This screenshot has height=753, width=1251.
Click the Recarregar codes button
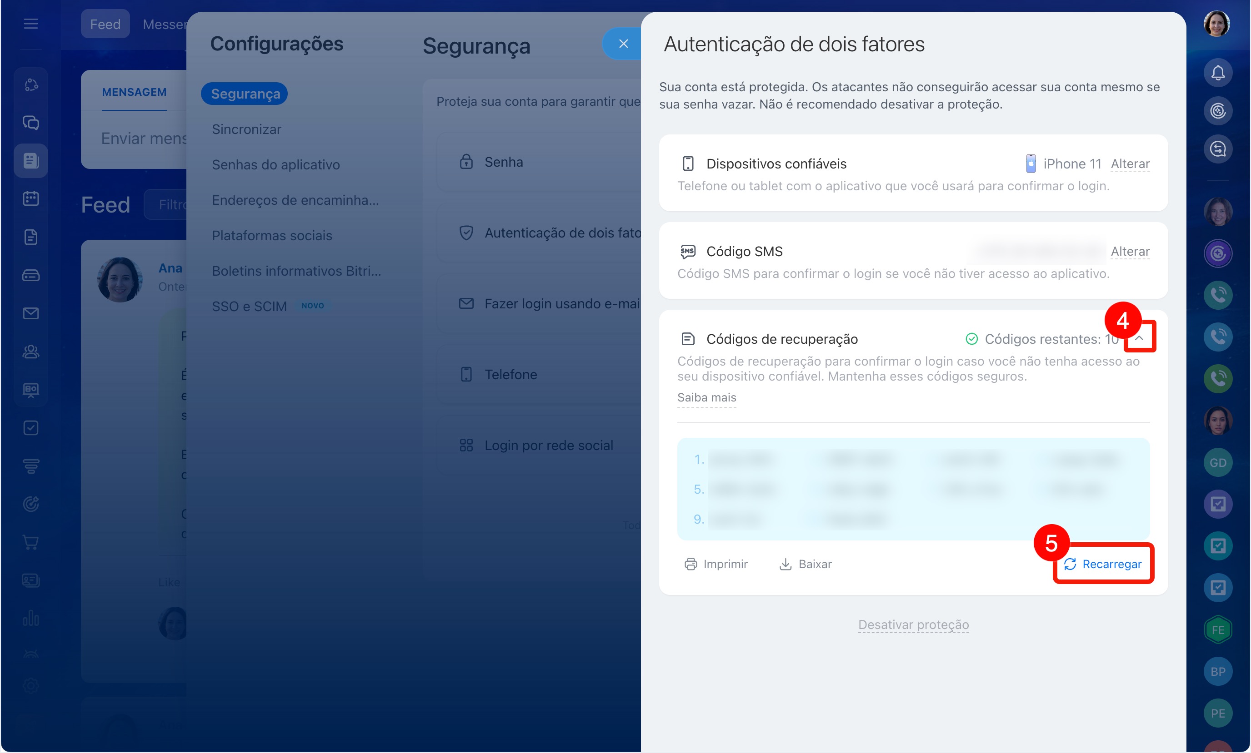click(x=1103, y=564)
